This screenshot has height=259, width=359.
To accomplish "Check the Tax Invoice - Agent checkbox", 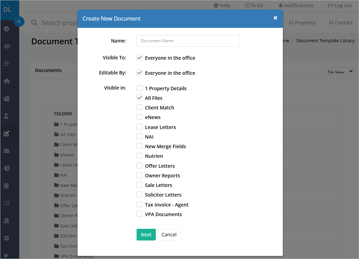I will tap(139, 204).
